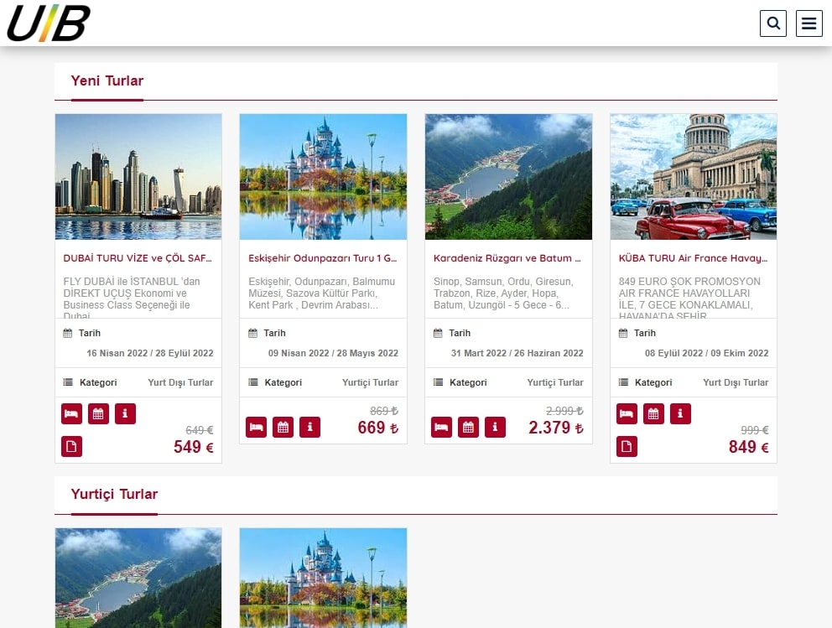The height and width of the screenshot is (628, 832).
Task: Select the Yeni Turlar section heading
Action: pyautogui.click(x=107, y=81)
